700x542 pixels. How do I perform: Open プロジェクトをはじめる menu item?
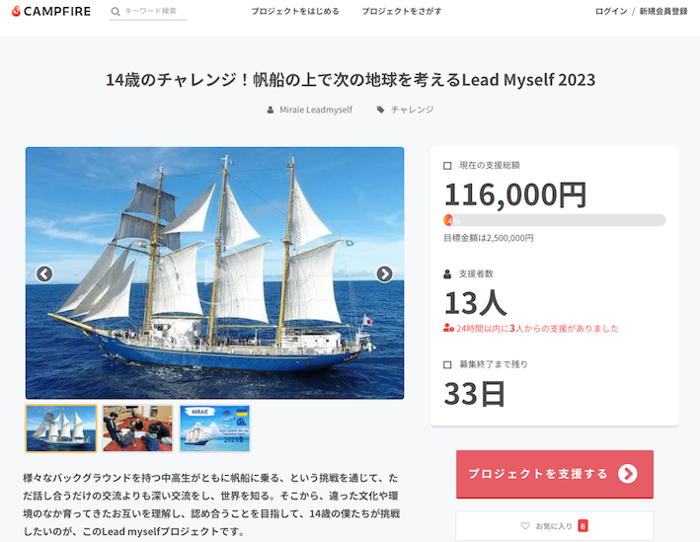pyautogui.click(x=295, y=11)
